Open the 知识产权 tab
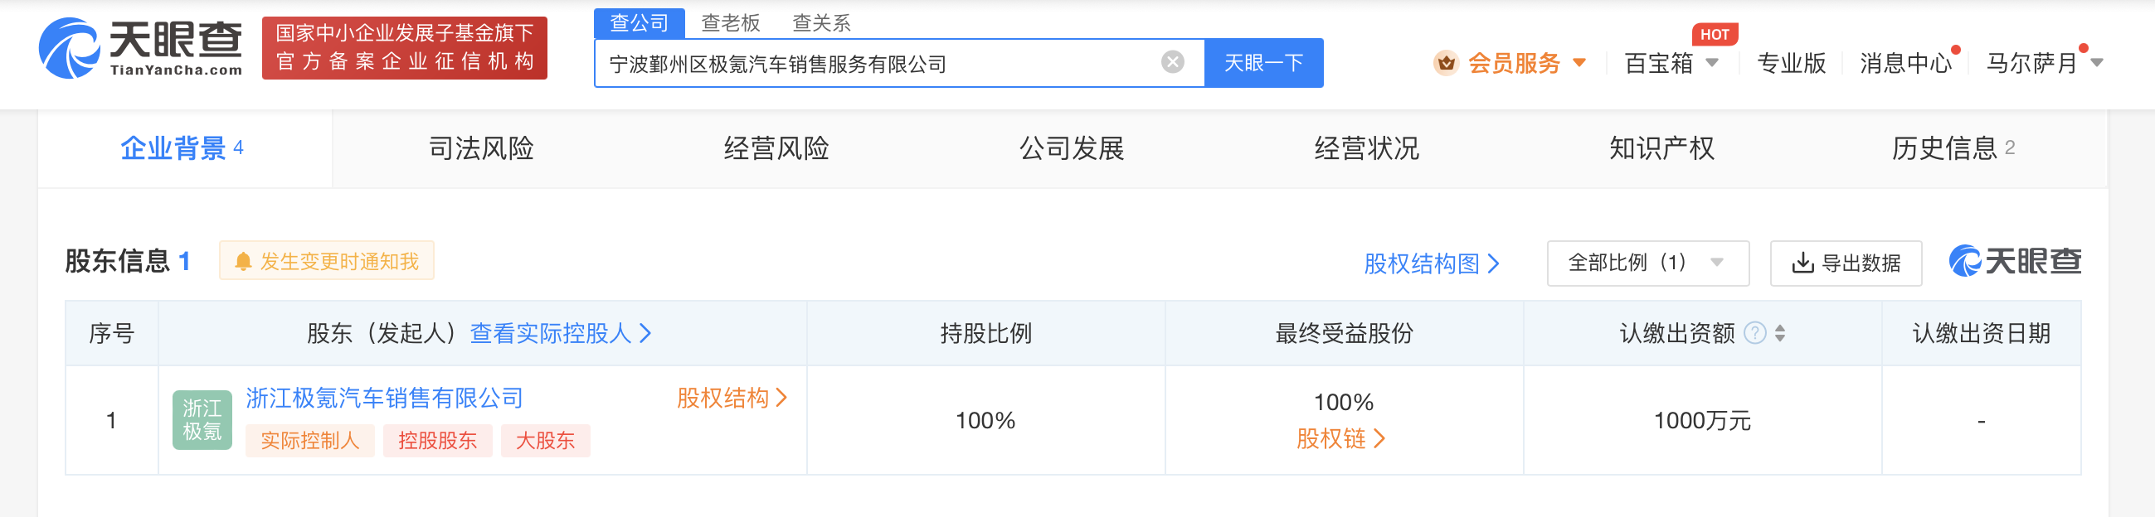Screen dimensions: 2155x517 click(x=1662, y=148)
